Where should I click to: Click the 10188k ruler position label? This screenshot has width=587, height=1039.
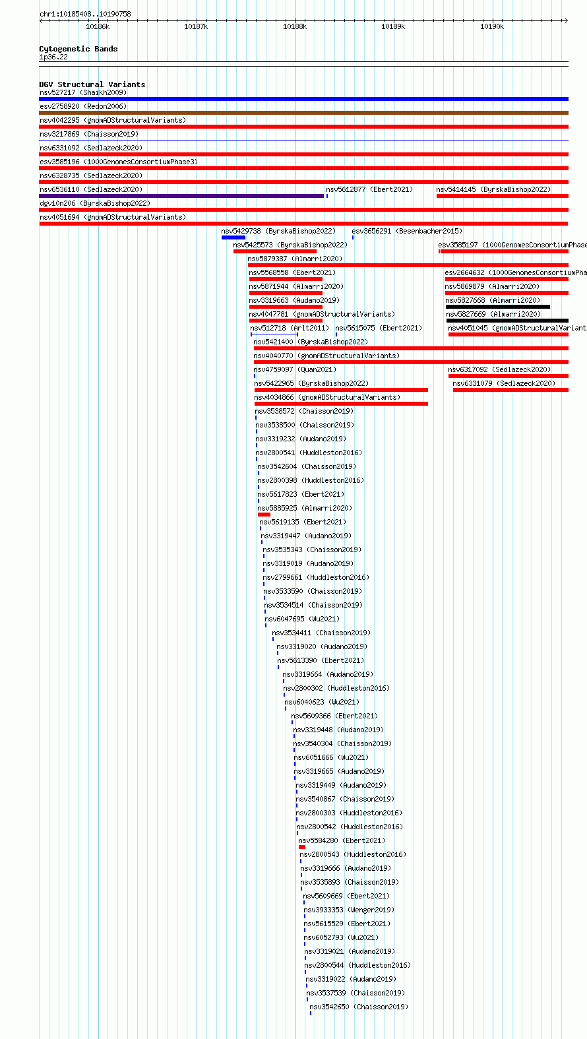(x=295, y=26)
